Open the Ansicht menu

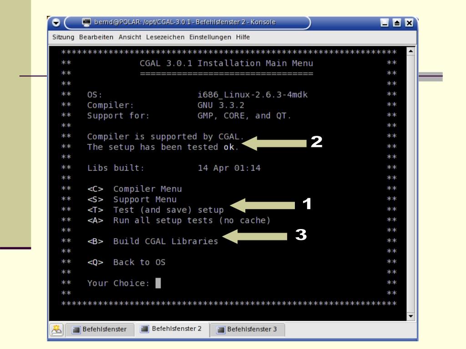(130, 37)
